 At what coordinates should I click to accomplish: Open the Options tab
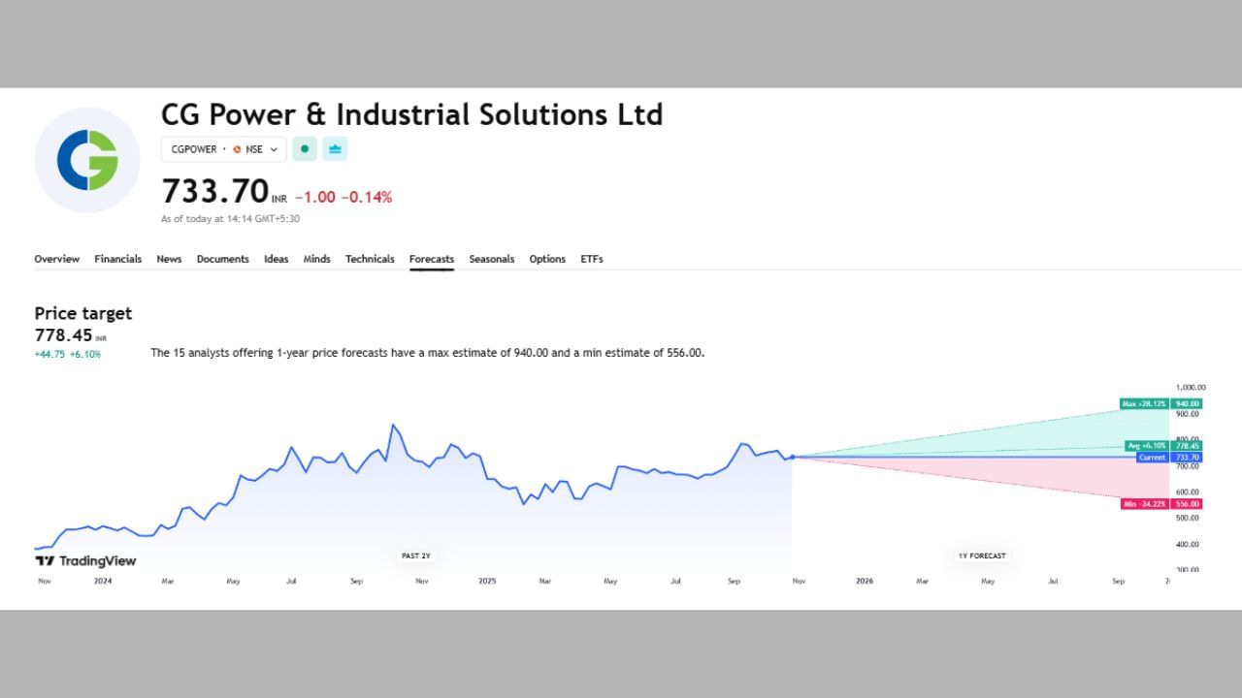tap(547, 259)
